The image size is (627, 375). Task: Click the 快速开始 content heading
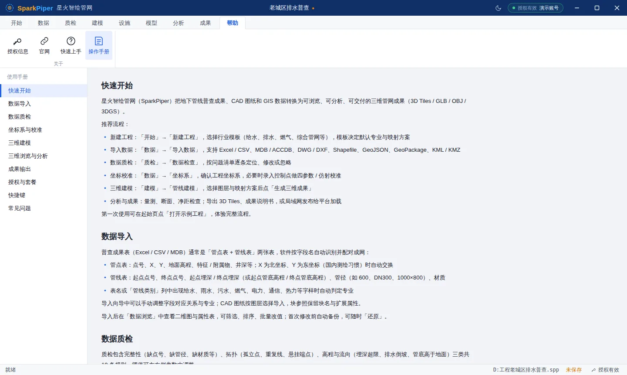click(117, 86)
